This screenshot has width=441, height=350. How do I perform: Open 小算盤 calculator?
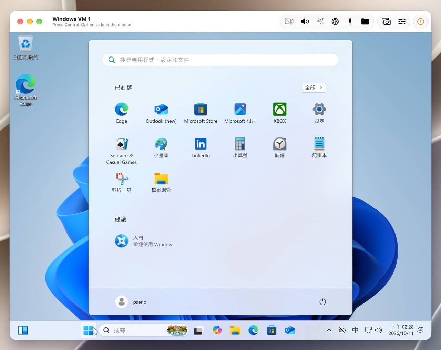point(240,147)
